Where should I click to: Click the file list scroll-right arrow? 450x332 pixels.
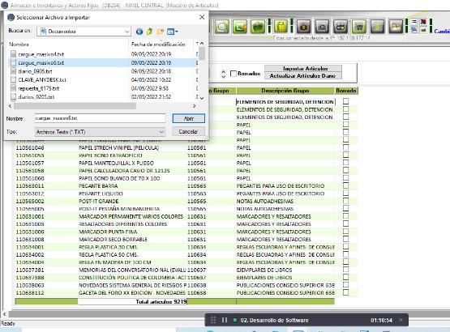195,106
